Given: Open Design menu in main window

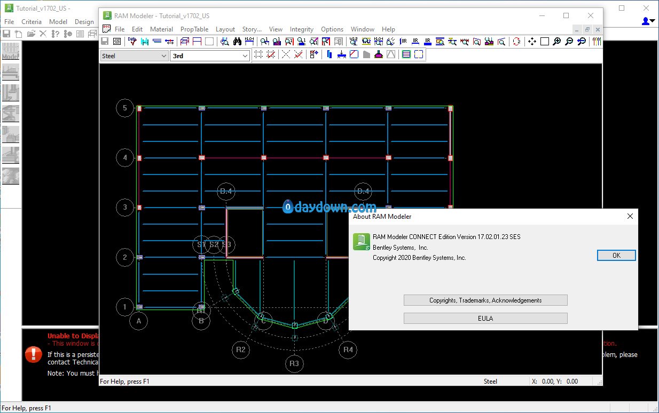Looking at the screenshot, I should 84,22.
